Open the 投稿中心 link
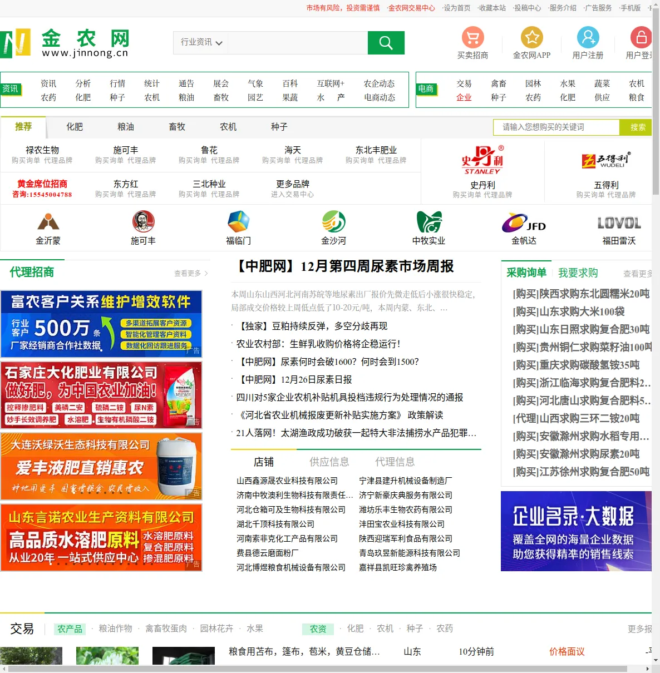The width and height of the screenshot is (660, 673). click(528, 8)
